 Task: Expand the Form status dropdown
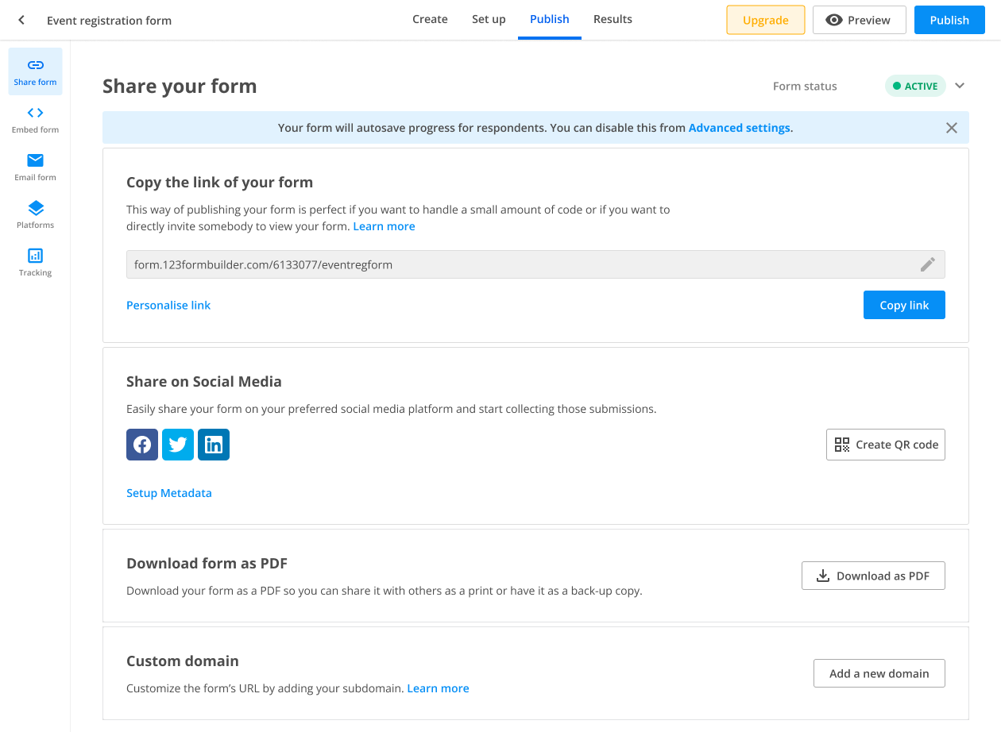960,86
